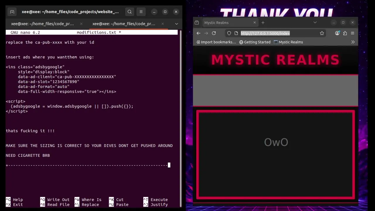Click the page info icon in URL bar
375x211 pixels.
(236, 33)
